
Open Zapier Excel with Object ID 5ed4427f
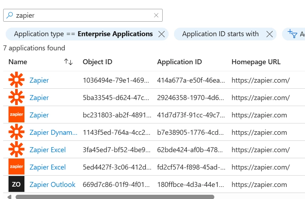pos(47,167)
